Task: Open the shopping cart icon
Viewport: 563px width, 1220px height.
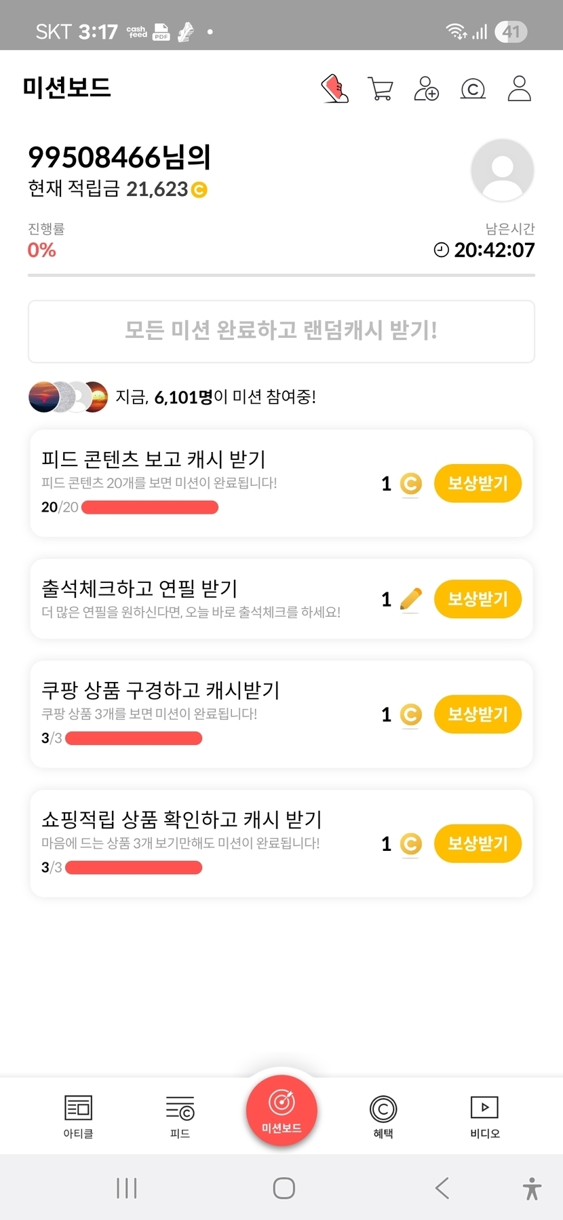Action: [380, 89]
